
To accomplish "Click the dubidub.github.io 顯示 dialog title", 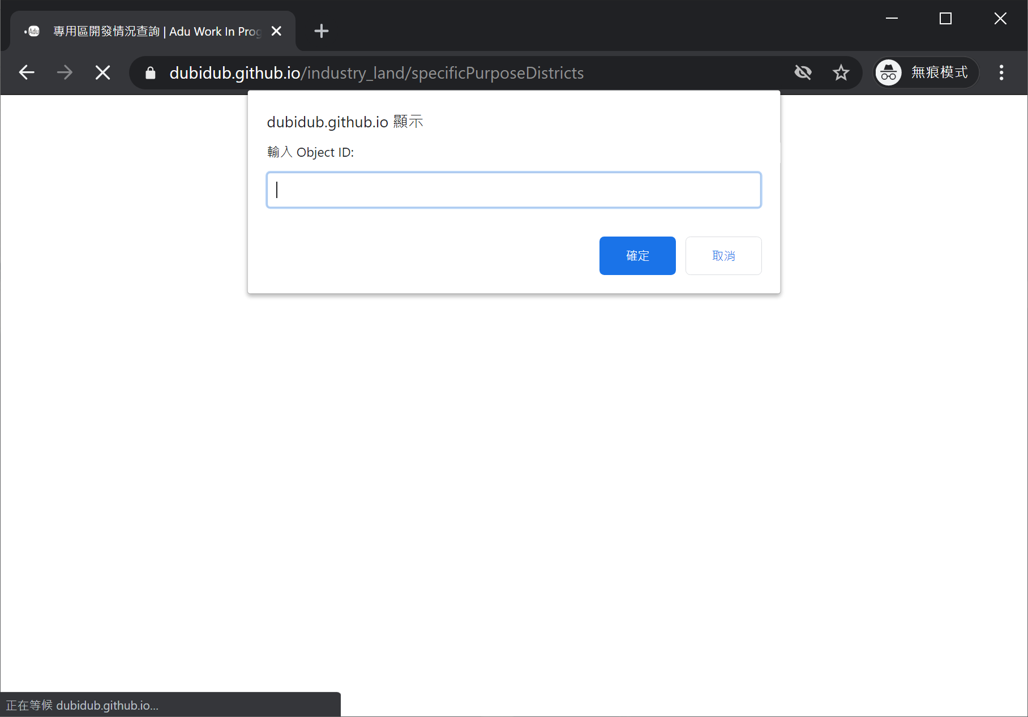I will pos(345,122).
